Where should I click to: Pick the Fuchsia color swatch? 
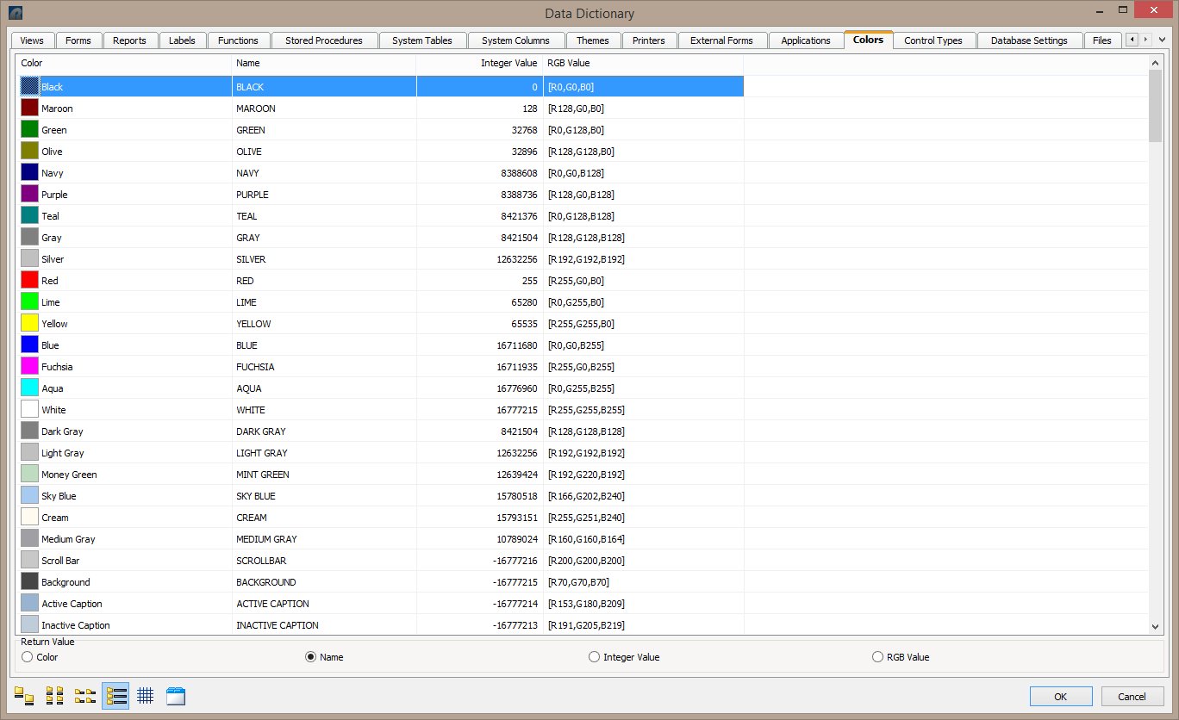30,367
